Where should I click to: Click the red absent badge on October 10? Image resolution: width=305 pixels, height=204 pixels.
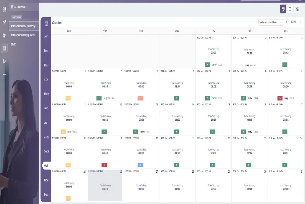point(280,98)
